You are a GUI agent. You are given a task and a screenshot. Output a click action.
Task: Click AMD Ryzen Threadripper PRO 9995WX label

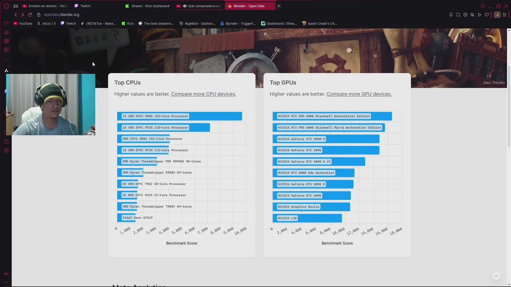point(161,161)
